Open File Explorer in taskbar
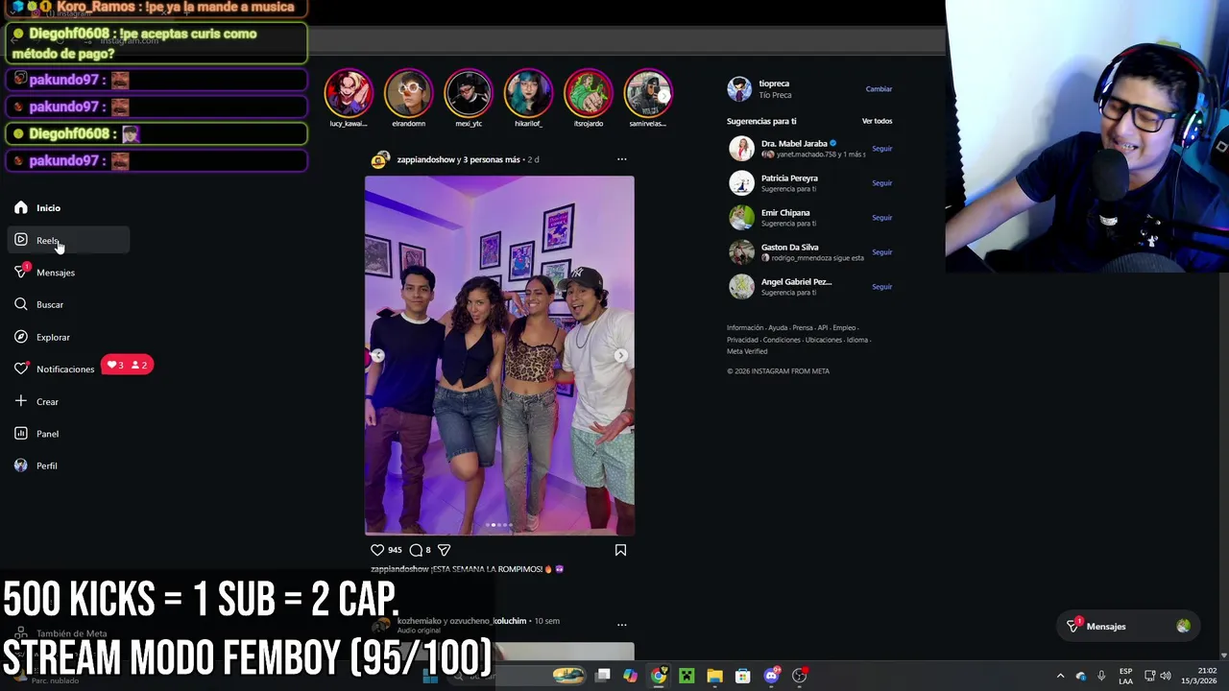Viewport: 1229px width, 691px height. 714,676
